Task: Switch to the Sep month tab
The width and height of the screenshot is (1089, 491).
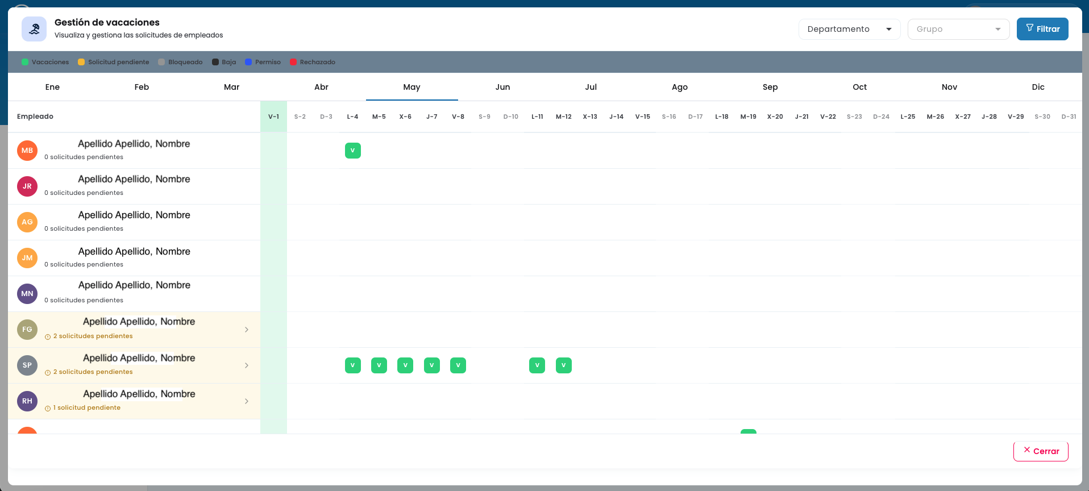Action: [x=770, y=87]
